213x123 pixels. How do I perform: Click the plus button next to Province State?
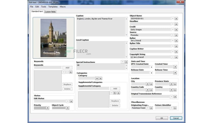pos(175,84)
